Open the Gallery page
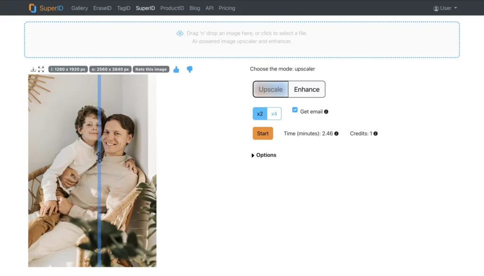The image size is (484, 276). coord(79,8)
